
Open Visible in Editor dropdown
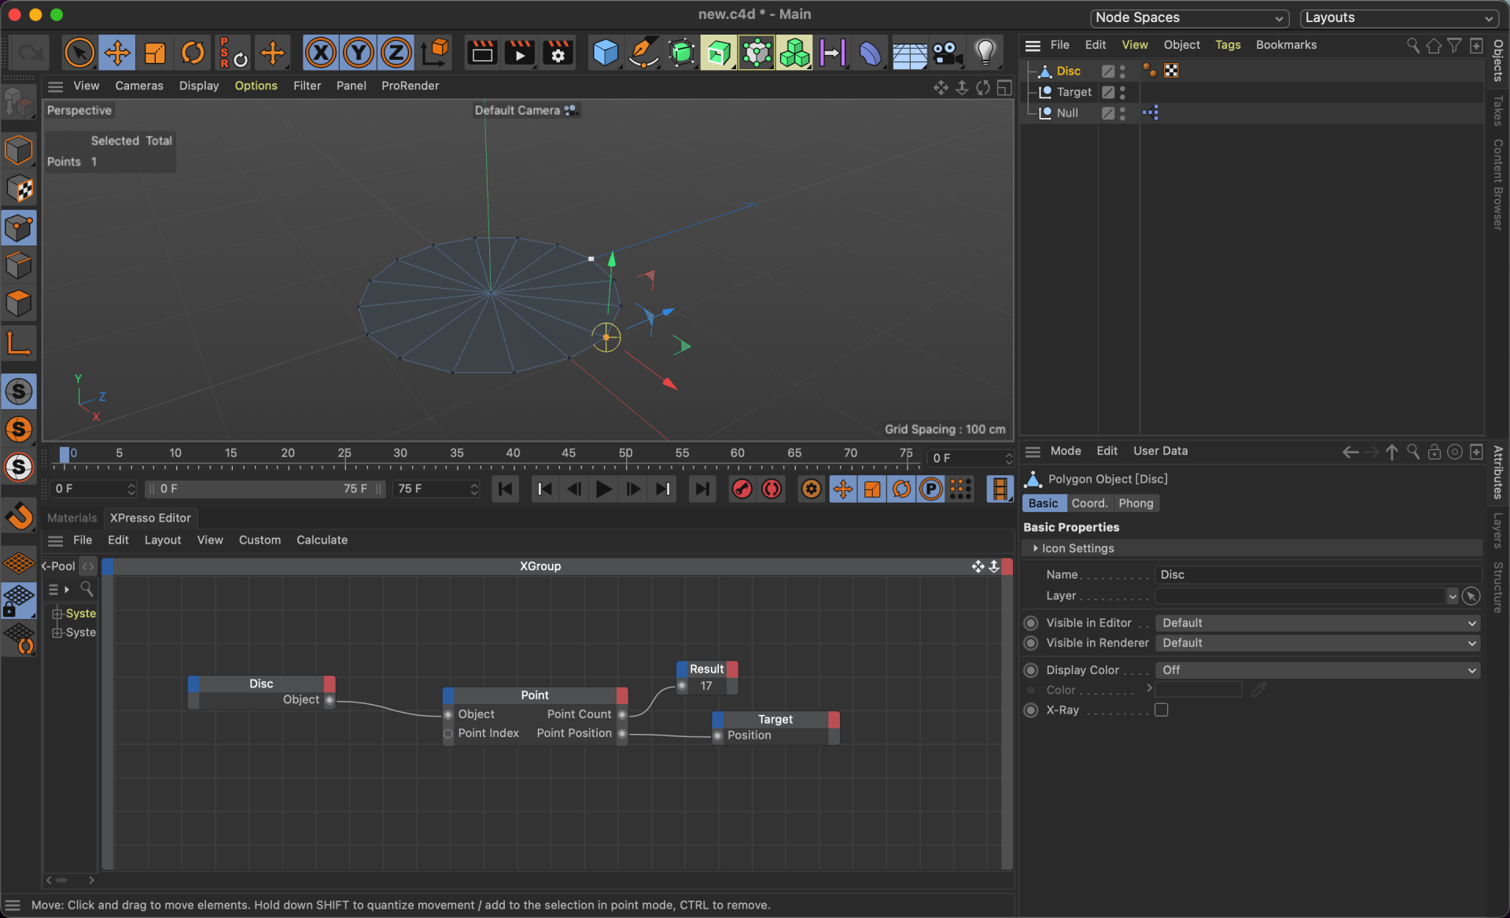tap(1317, 623)
